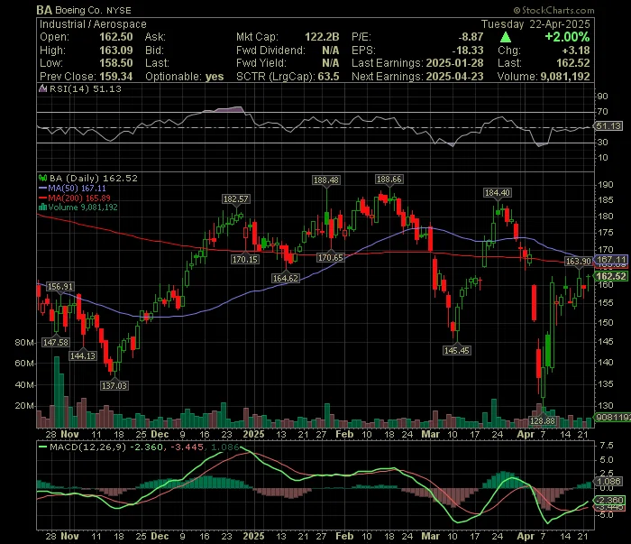
Task: Click the 147.58 low price label
Action: [x=56, y=342]
